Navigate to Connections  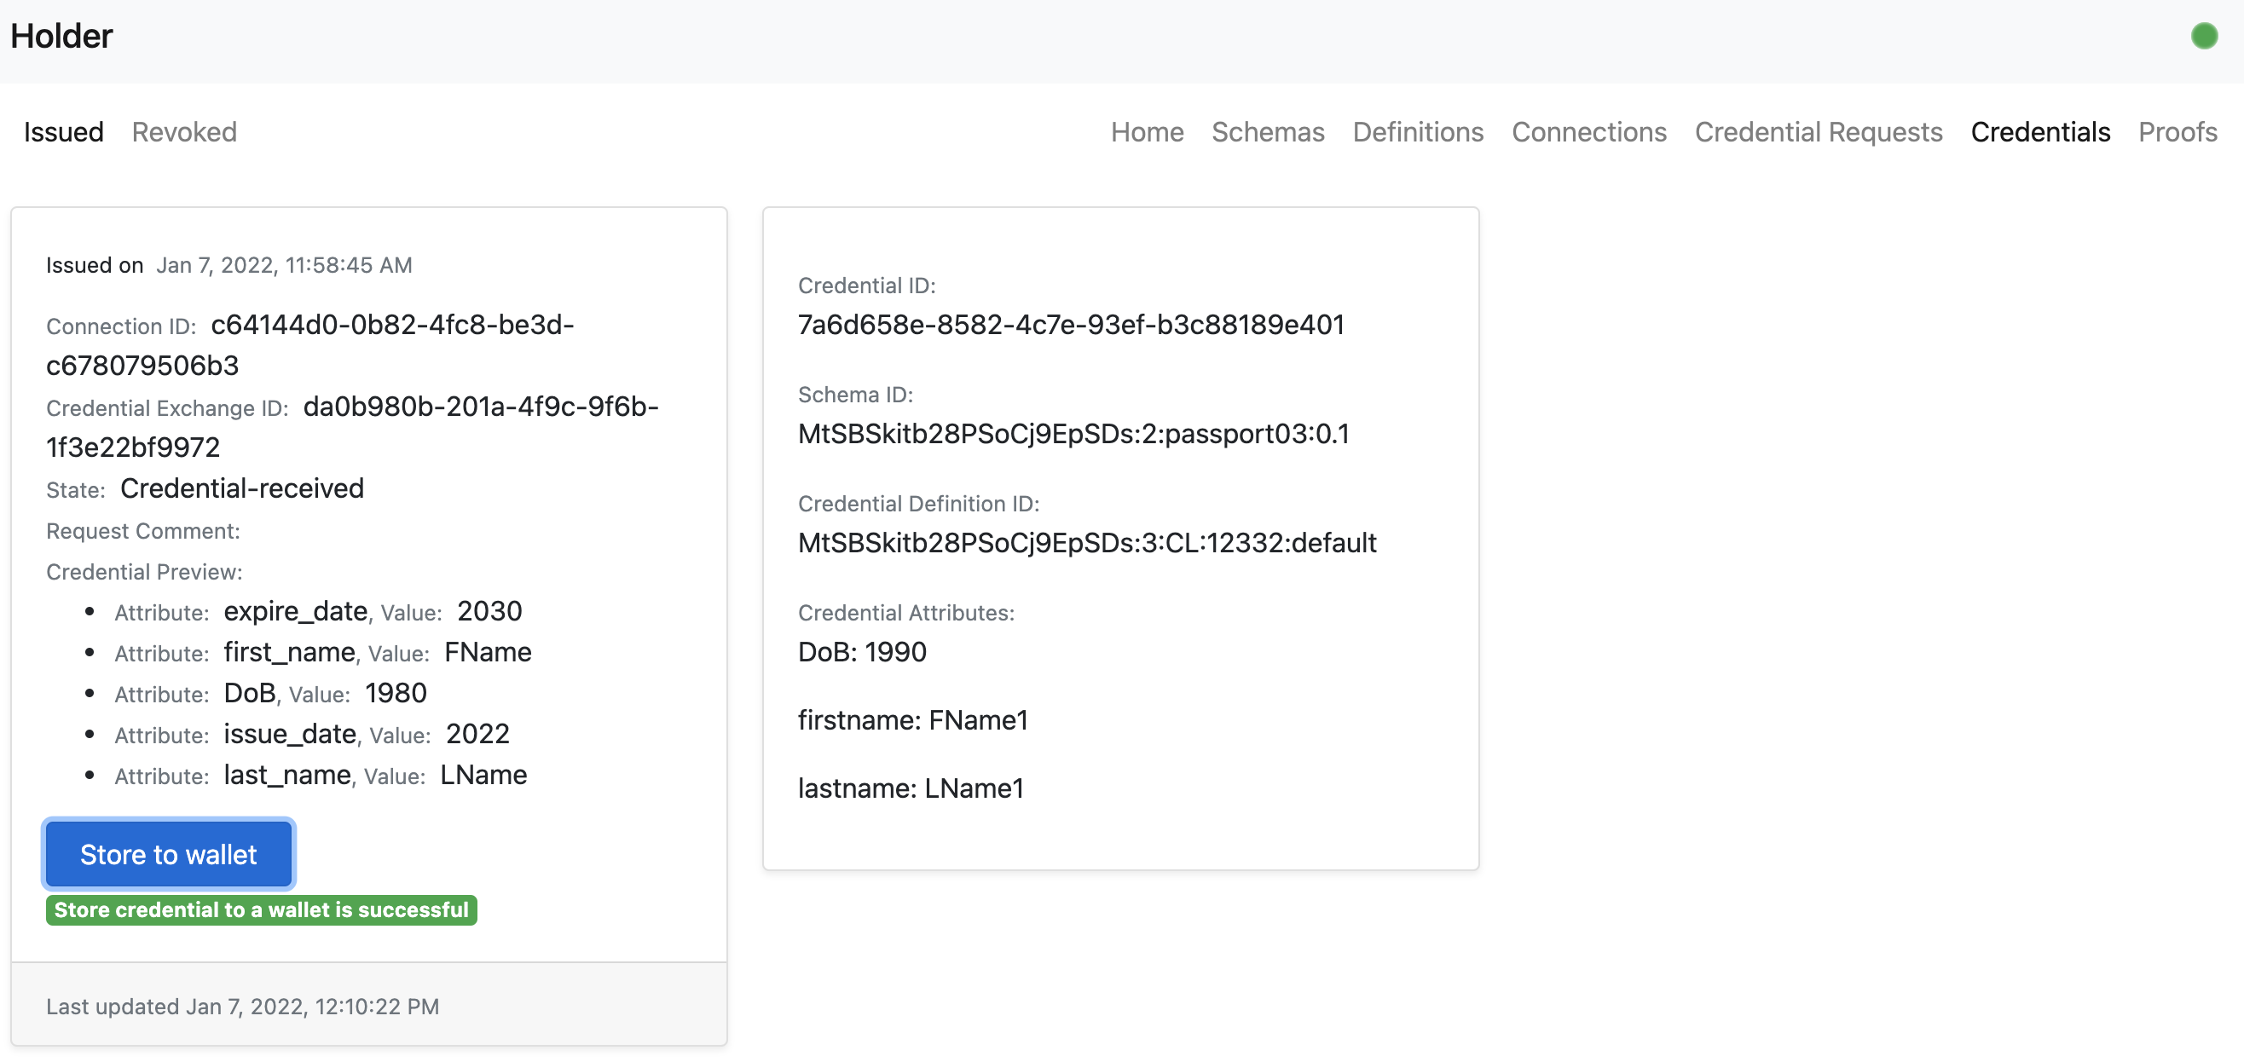click(x=1588, y=131)
